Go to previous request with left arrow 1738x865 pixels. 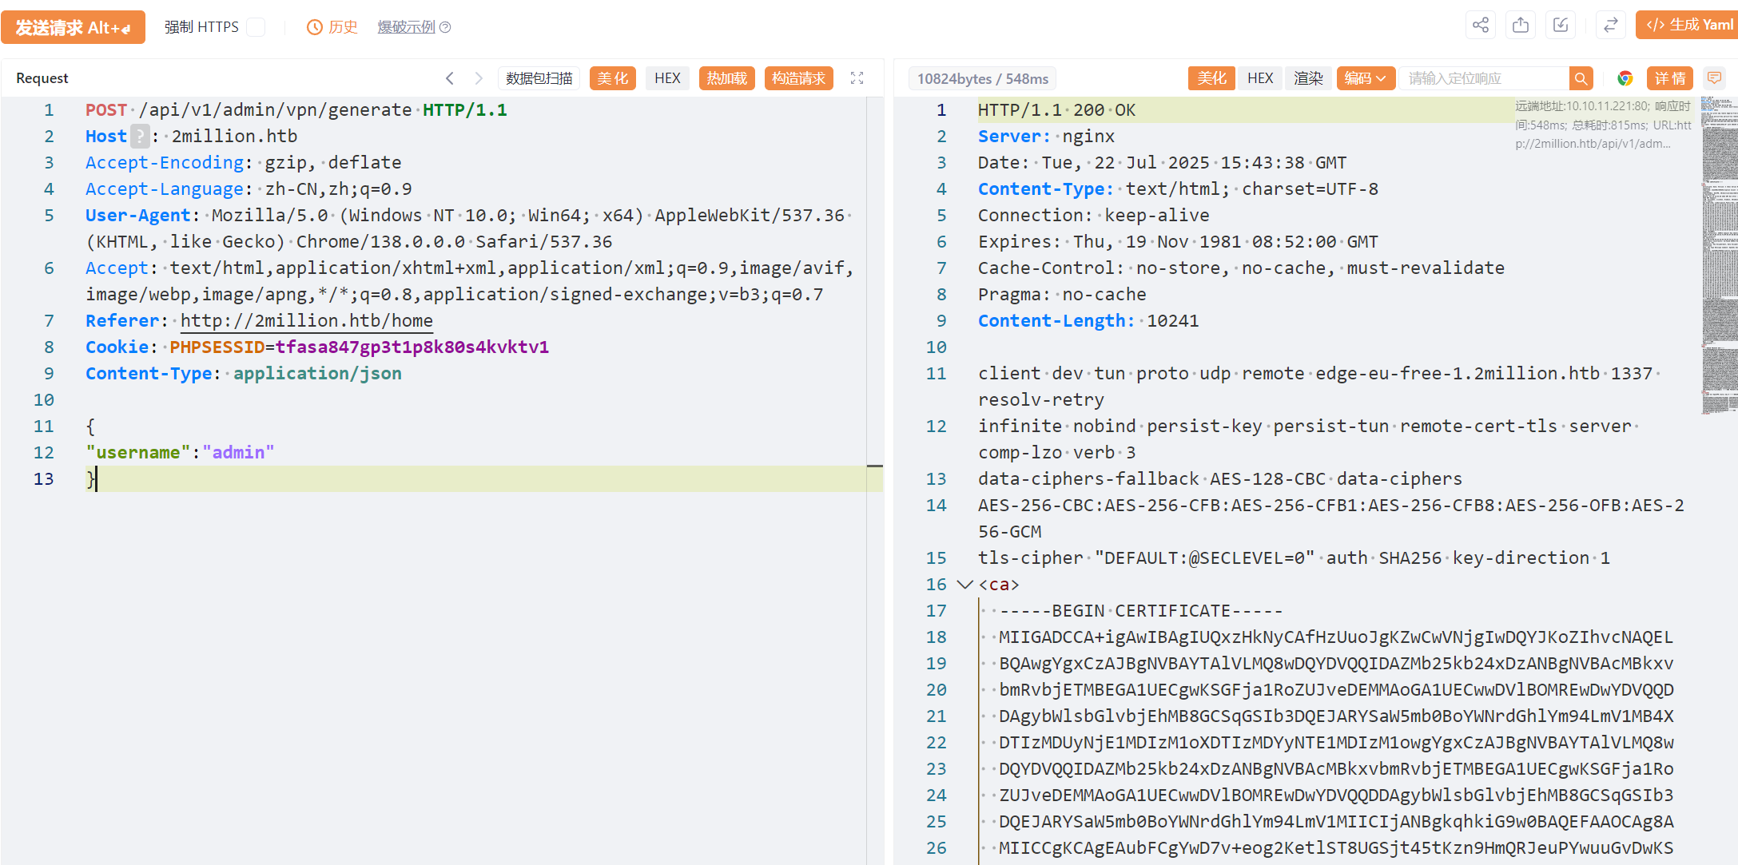coord(450,78)
